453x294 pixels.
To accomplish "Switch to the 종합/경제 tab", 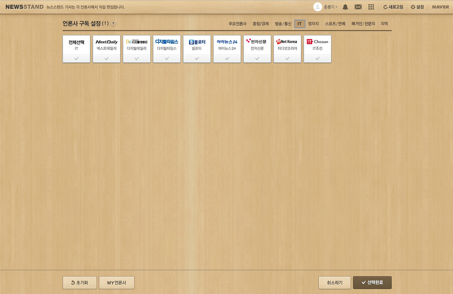I will (261, 24).
